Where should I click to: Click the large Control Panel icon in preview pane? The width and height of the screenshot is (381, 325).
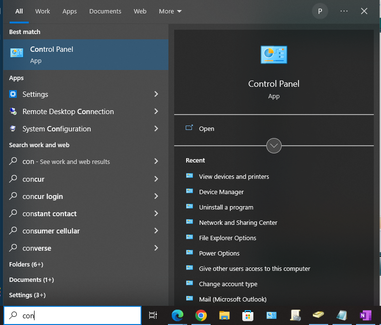click(274, 55)
